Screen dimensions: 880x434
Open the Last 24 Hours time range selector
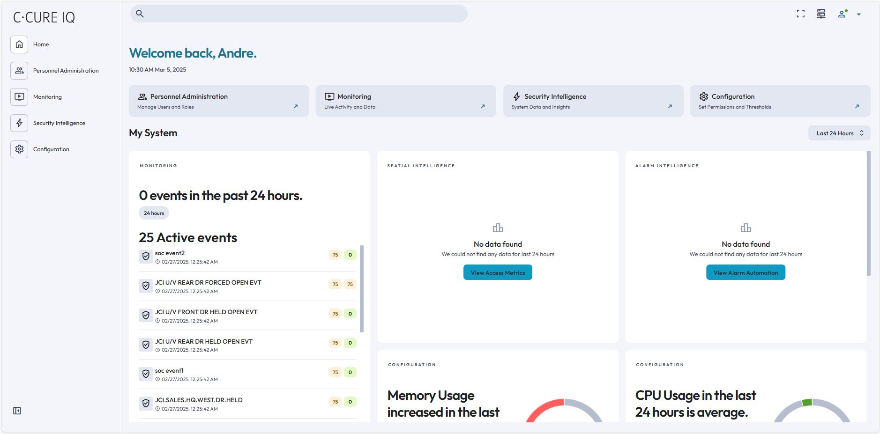click(x=839, y=133)
